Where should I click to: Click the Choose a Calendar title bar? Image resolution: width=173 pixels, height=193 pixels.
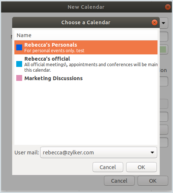click(86, 22)
